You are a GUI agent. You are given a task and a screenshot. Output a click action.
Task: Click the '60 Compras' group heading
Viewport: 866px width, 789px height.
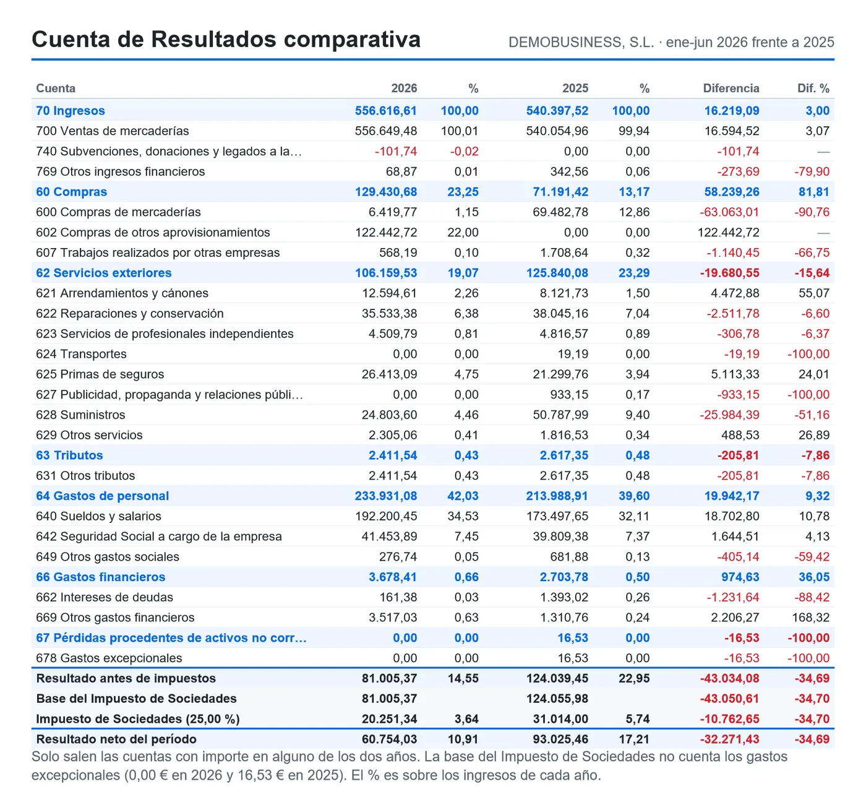click(x=72, y=192)
